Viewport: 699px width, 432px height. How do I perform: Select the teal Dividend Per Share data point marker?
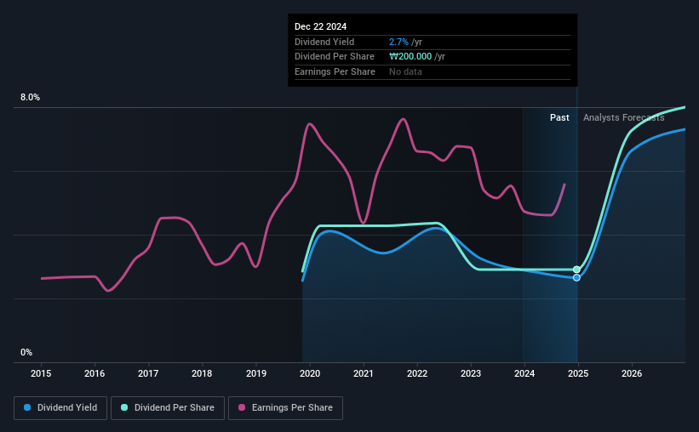[577, 270]
